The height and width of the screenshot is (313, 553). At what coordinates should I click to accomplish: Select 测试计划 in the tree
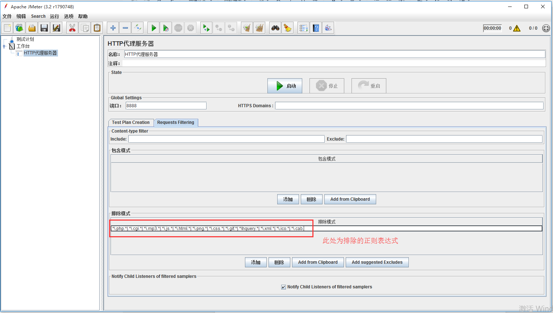(x=25, y=39)
